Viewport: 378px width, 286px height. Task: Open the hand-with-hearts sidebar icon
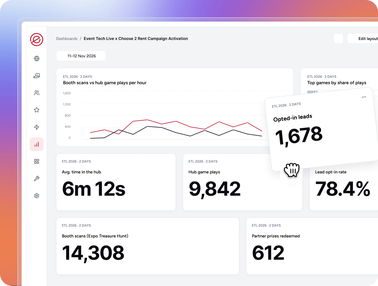click(x=37, y=76)
